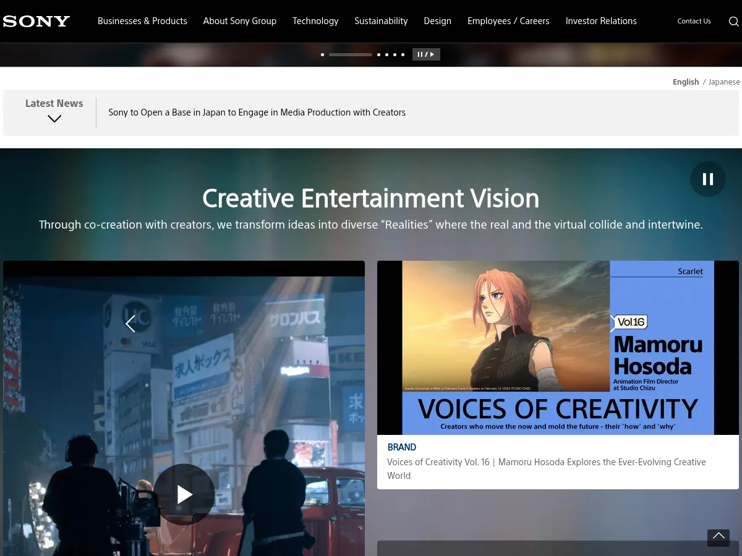Open the search panel

[x=733, y=21]
